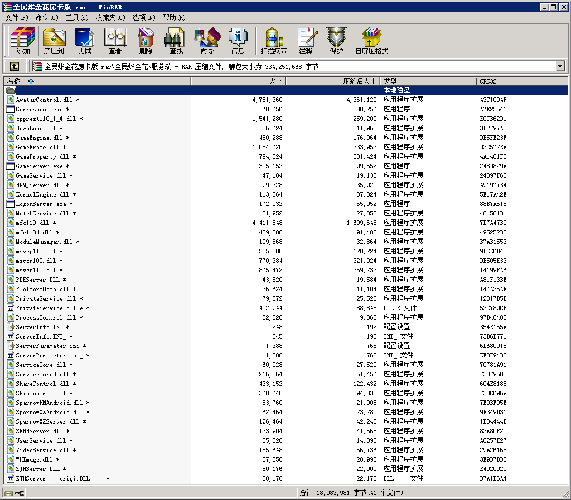This screenshot has width=571, height=500.
Task: Open the 查看 (View) file tool
Action: [x=115, y=41]
